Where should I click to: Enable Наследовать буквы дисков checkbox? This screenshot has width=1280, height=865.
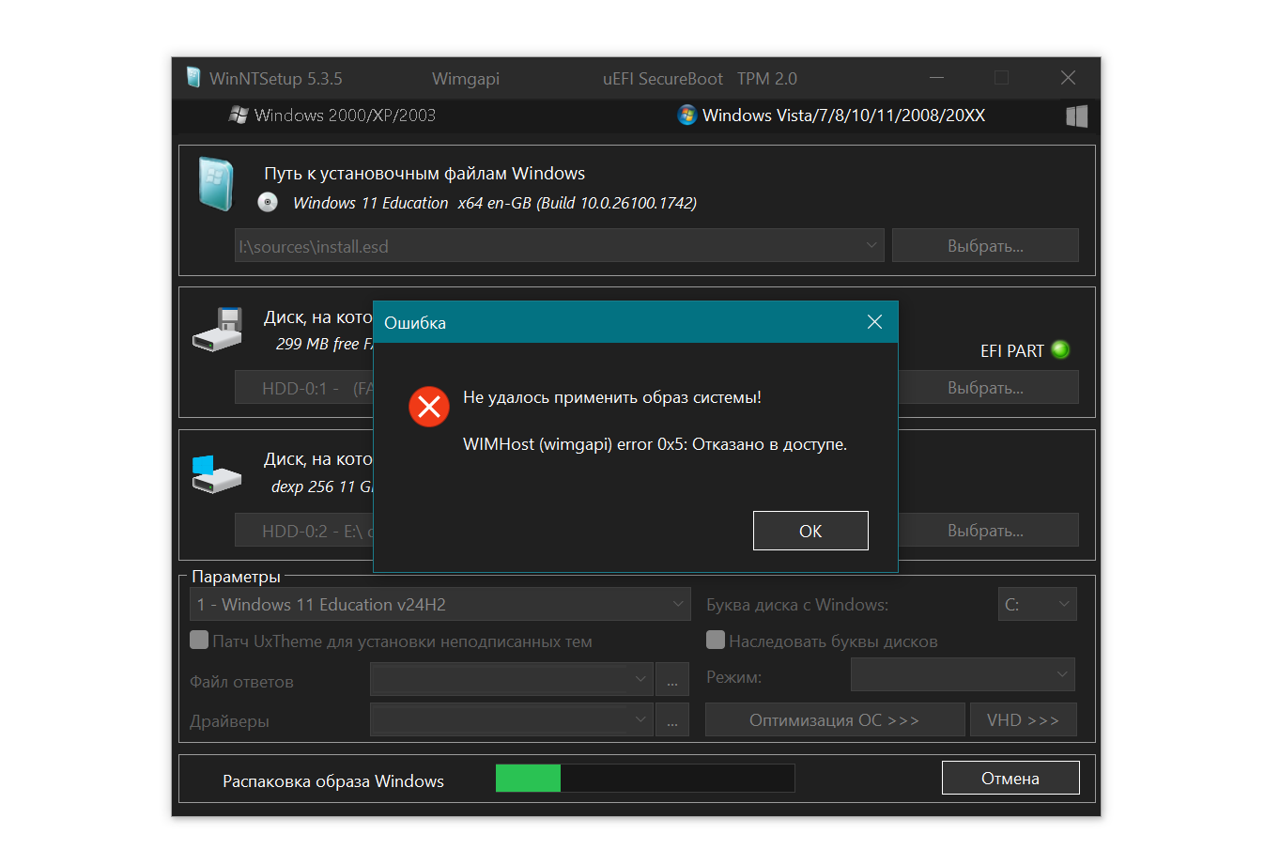[716, 641]
